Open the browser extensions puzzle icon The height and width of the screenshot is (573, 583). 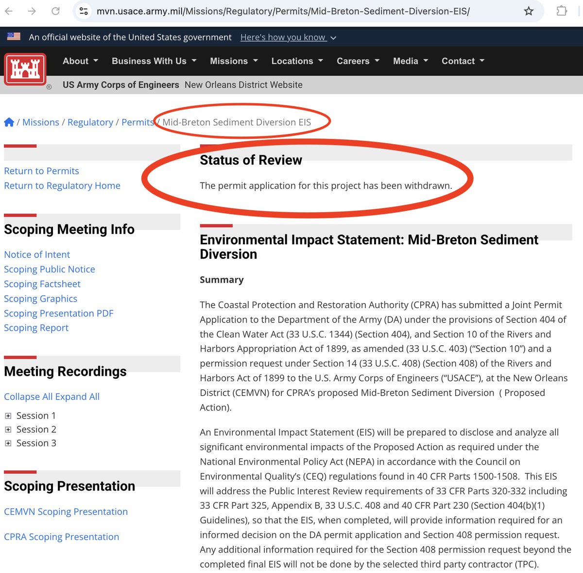562,11
